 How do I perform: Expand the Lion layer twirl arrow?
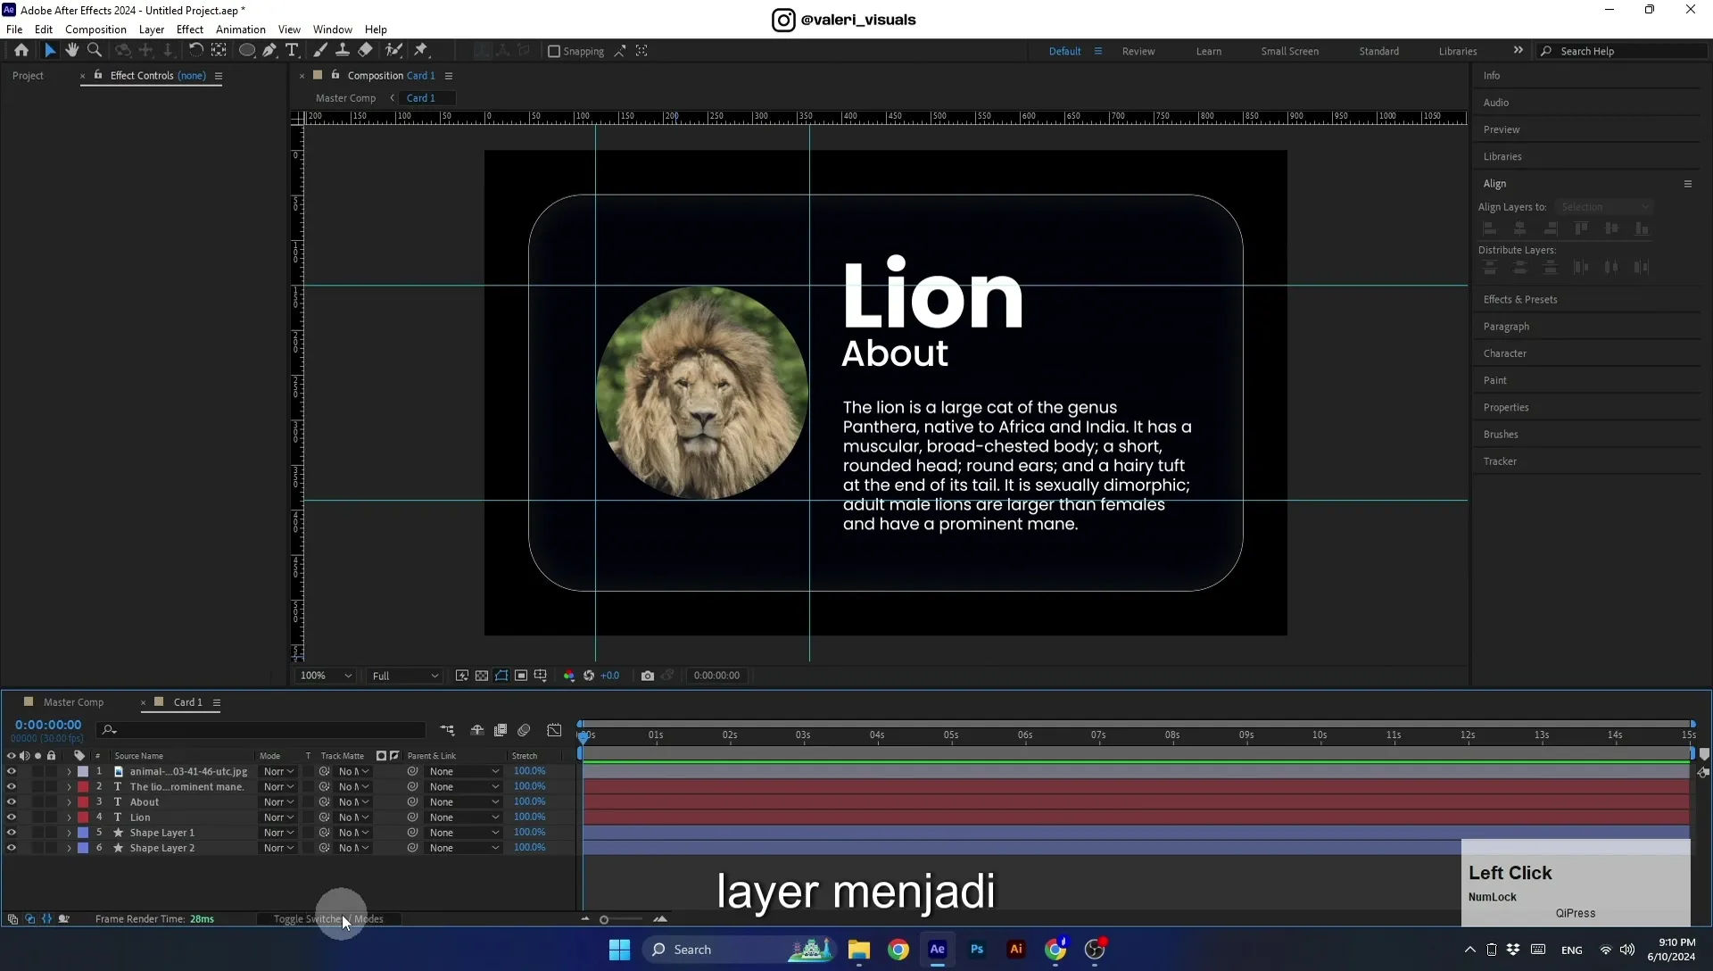pos(69,817)
